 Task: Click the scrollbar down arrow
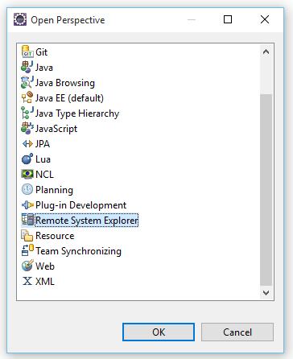(x=266, y=293)
